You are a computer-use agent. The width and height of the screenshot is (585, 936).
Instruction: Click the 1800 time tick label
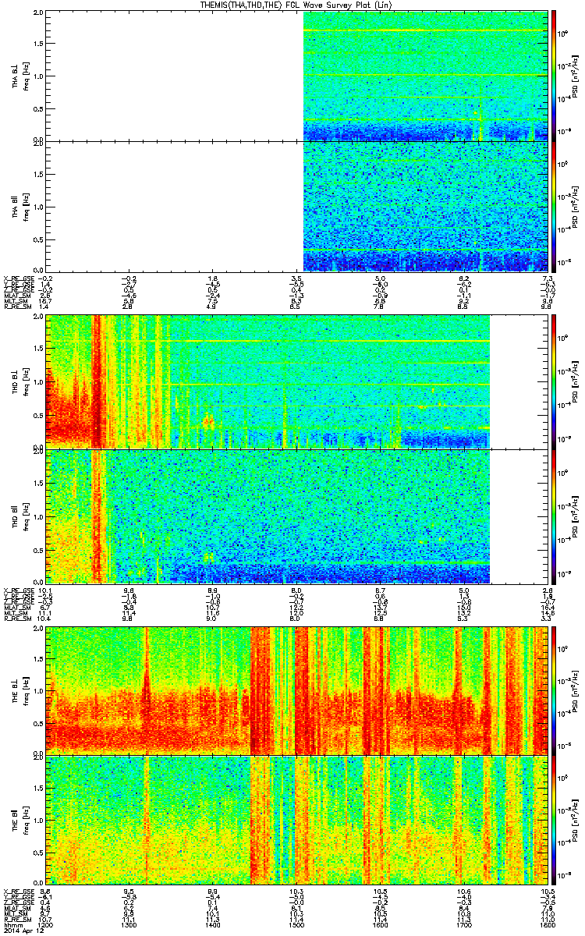(548, 925)
